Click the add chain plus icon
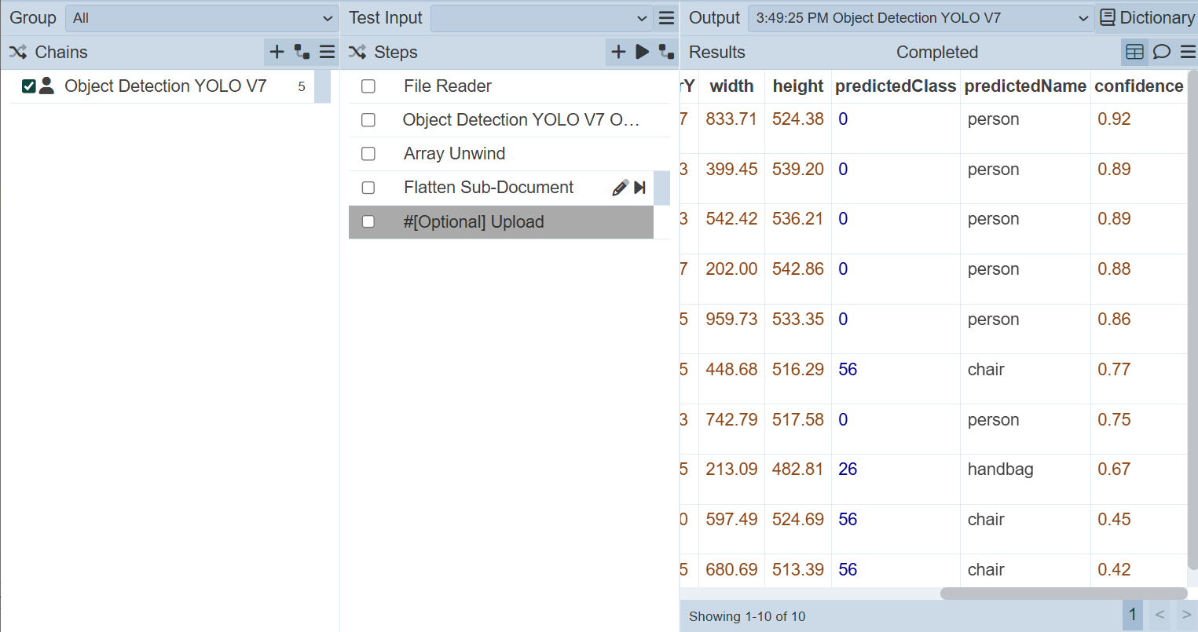 click(277, 52)
